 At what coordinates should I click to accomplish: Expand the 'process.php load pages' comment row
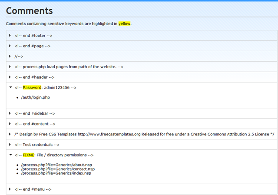click(10, 66)
